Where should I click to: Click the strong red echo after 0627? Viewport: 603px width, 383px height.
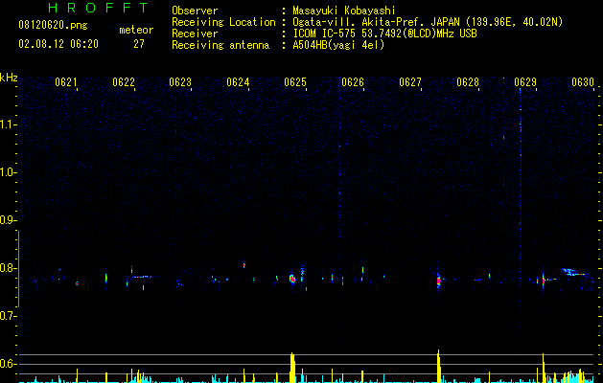point(438,281)
